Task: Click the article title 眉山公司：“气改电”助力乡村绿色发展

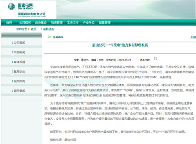Action: click(x=120, y=45)
